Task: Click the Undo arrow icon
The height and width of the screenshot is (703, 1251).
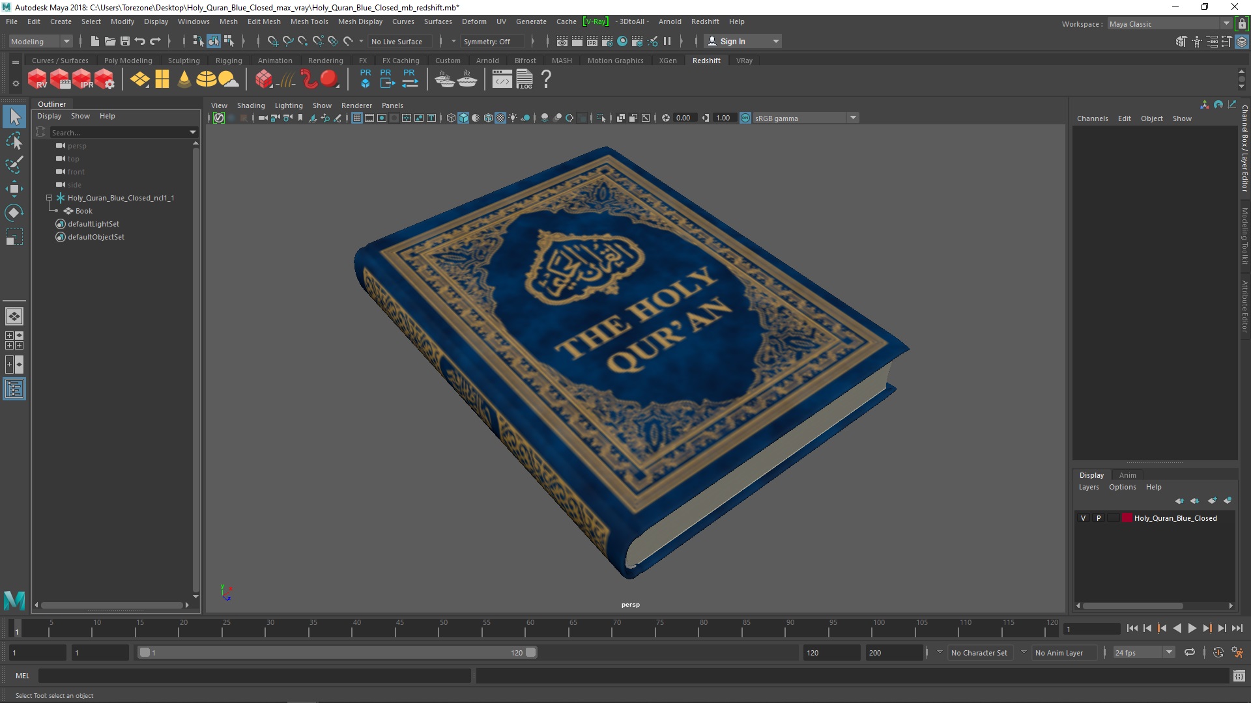Action: (140, 41)
